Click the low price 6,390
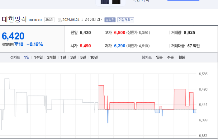 [x=120, y=46]
